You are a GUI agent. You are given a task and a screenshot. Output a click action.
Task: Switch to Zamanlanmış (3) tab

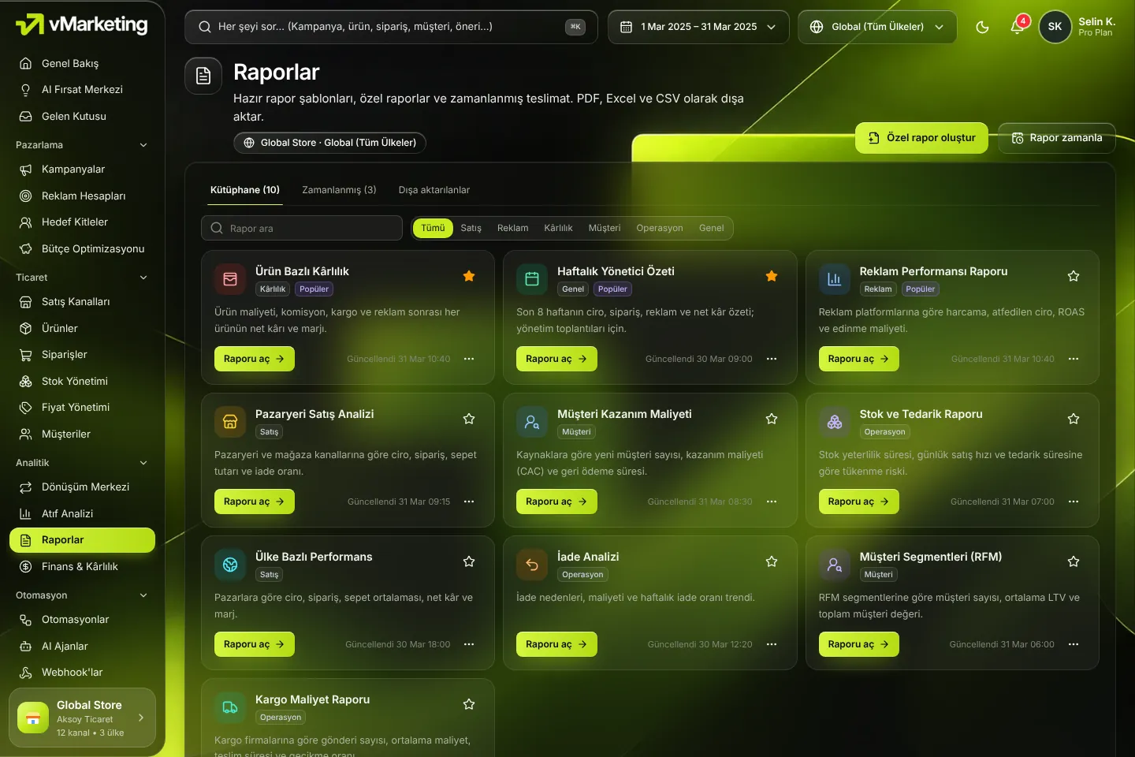pyautogui.click(x=339, y=190)
